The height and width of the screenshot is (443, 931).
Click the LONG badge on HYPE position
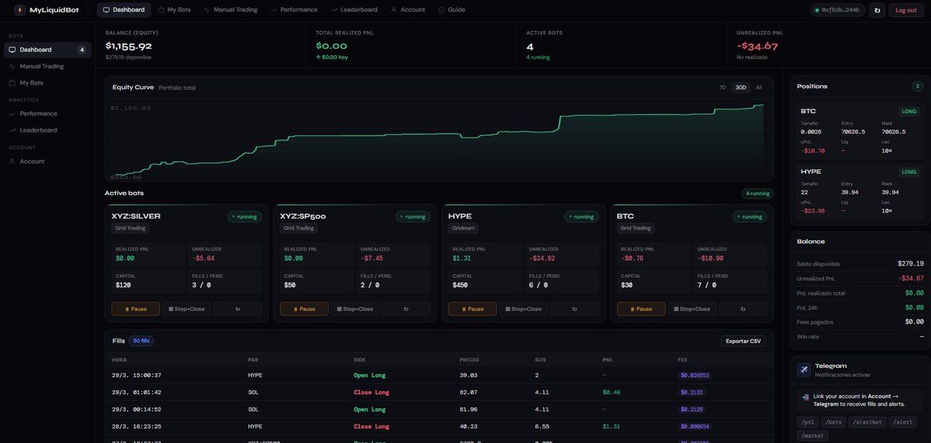909,171
